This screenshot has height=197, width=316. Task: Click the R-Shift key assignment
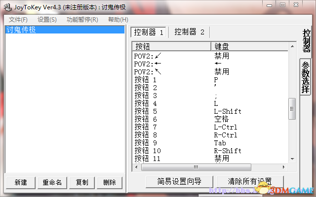pyautogui.click(x=228, y=151)
